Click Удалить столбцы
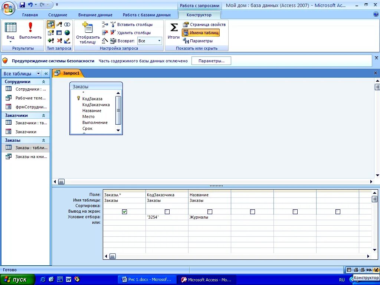The image size is (380, 285). [x=131, y=33]
